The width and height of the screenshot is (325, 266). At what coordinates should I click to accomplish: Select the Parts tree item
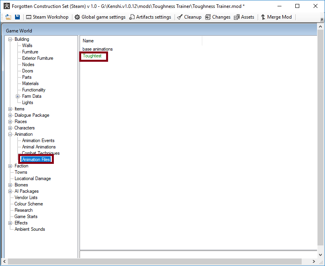[x=27, y=77]
